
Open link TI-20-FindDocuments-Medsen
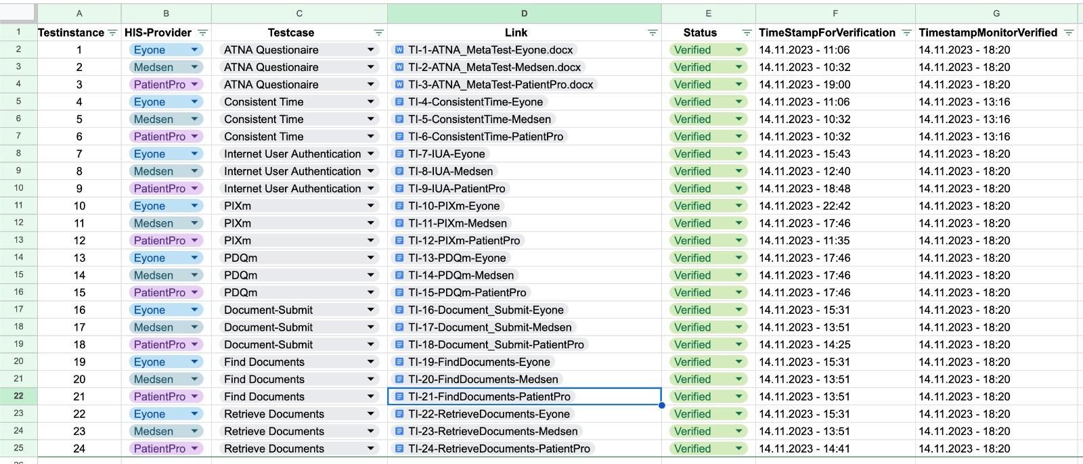[x=483, y=379]
